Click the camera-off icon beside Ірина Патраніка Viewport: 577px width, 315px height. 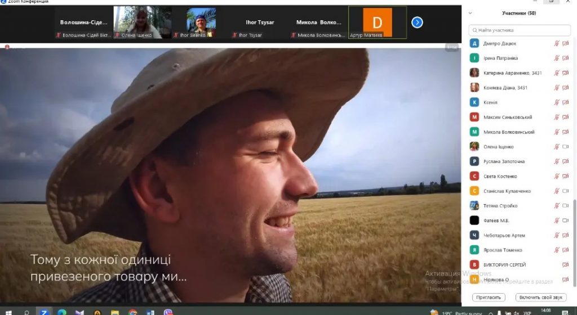[565, 58]
